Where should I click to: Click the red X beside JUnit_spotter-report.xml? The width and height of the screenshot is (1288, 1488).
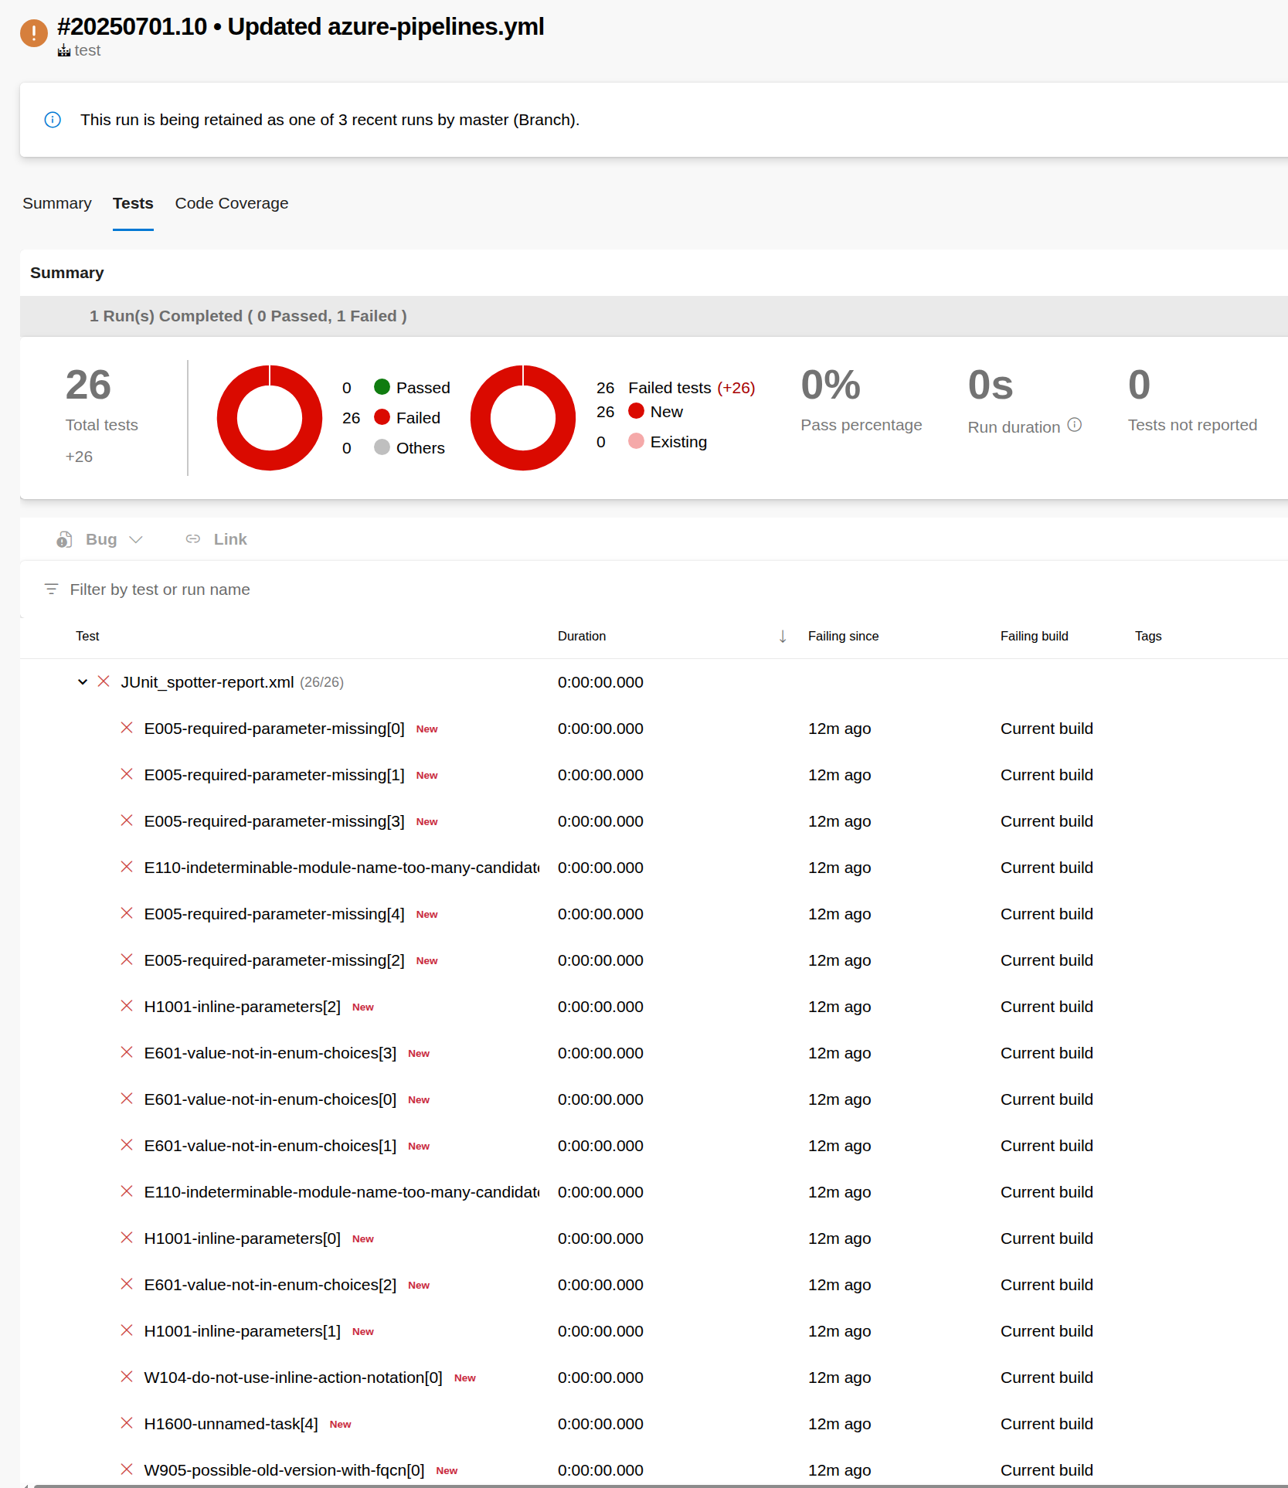pos(104,681)
